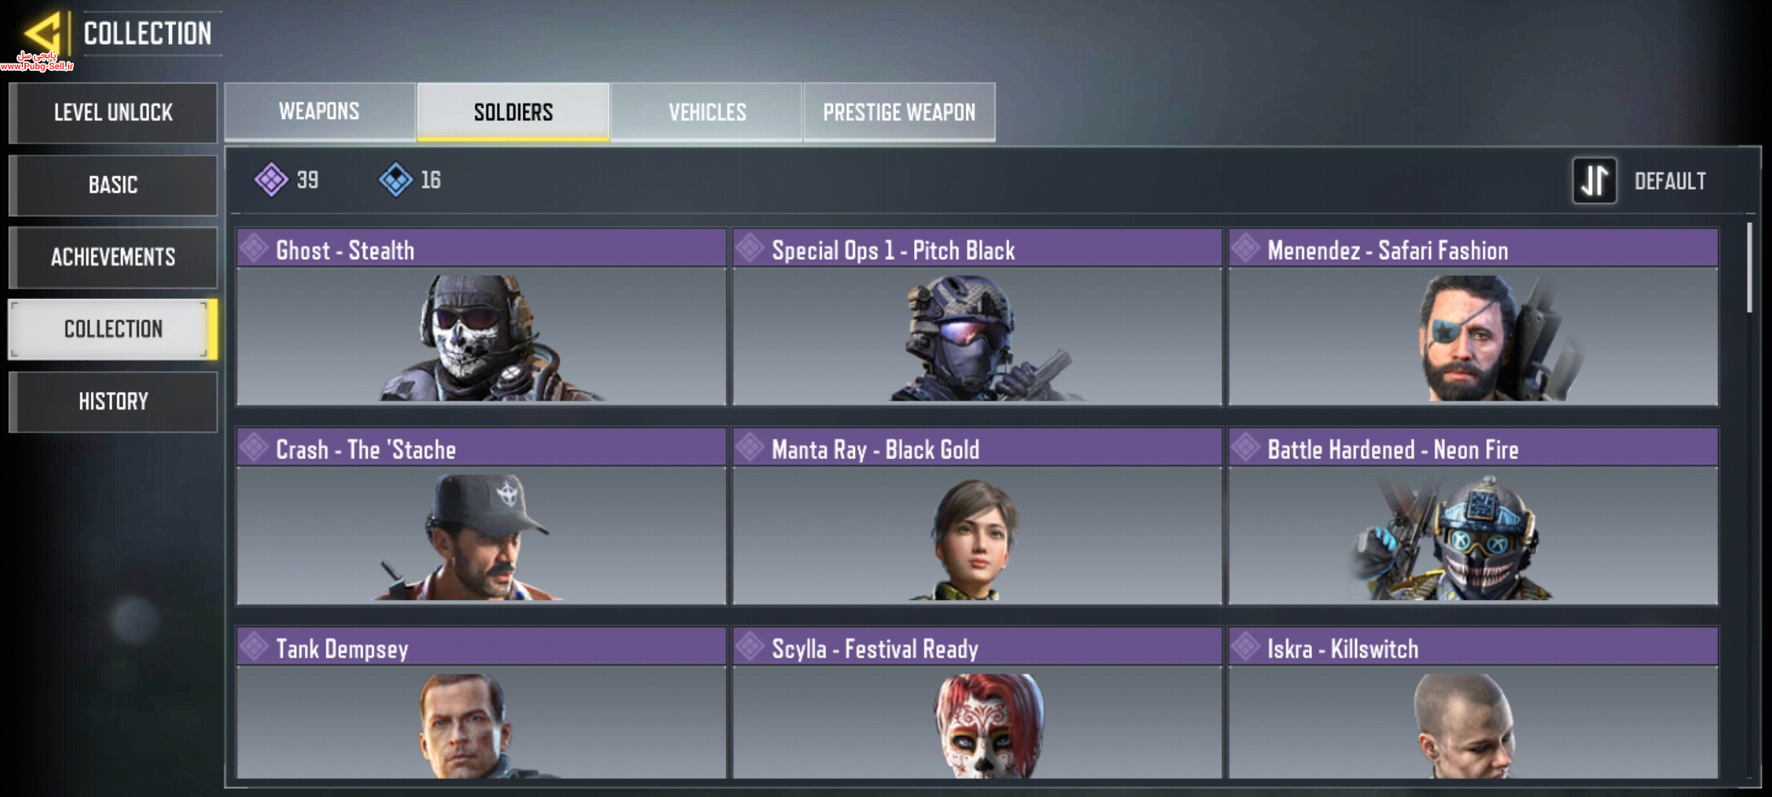Click diamond icon on Ghost - Stealth header

point(254,248)
